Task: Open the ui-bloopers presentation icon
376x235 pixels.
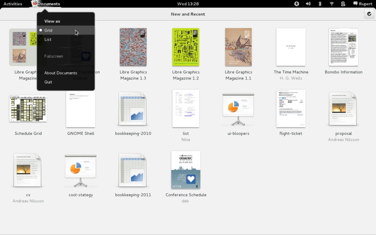Action: coord(238,109)
